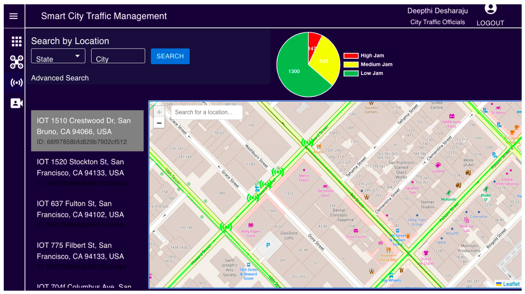Open the dashboard grid icon in sidebar
525x294 pixels.
(17, 41)
